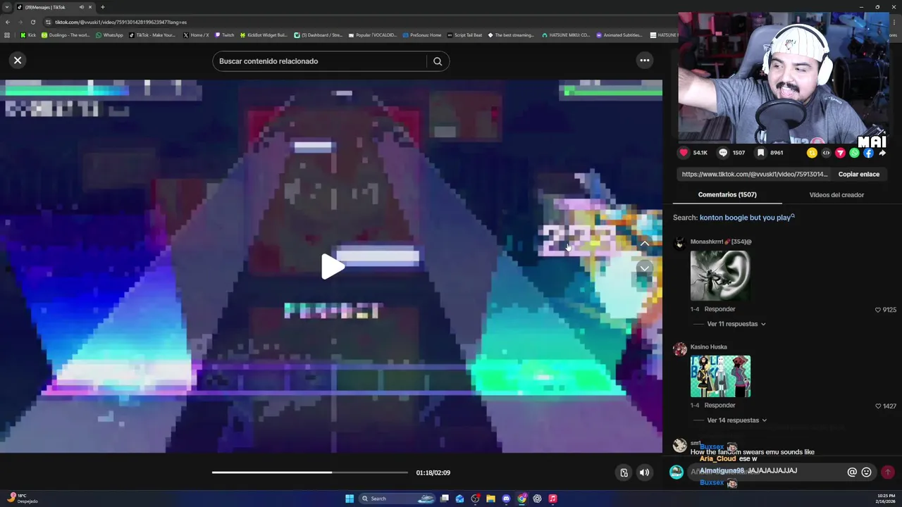Select the Comentarios (1507) tab
Screen dimensions: 902x507
tap(727, 195)
